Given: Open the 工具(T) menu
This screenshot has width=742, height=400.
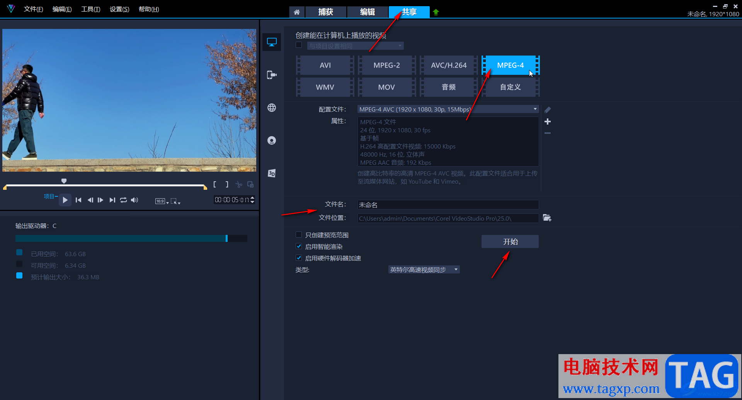Looking at the screenshot, I should (x=90, y=9).
